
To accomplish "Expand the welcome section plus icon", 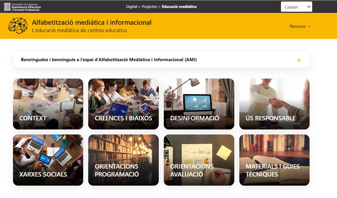I will pos(299,60).
